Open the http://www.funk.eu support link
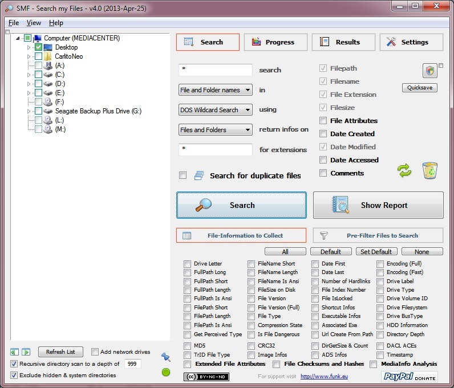Screen dimensions: 454x388 325,377
